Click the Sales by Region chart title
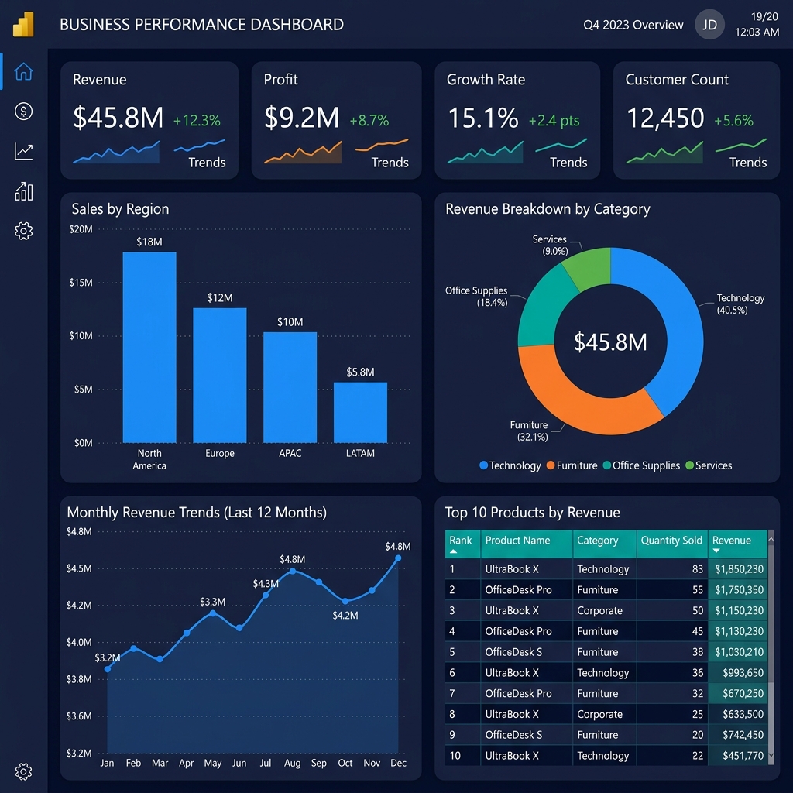Screen dimensions: 793x793 120,209
